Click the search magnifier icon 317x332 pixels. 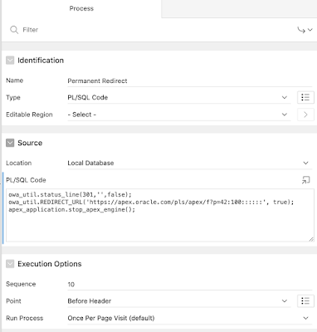pyautogui.click(x=14, y=30)
